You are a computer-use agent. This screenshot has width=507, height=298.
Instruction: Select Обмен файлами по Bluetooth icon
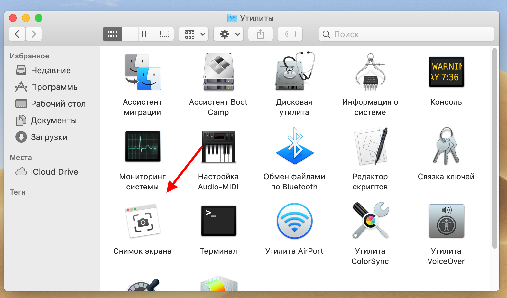(x=295, y=146)
